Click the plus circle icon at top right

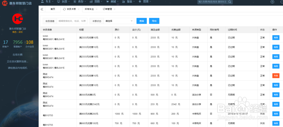pyautogui.click(x=272, y=2)
